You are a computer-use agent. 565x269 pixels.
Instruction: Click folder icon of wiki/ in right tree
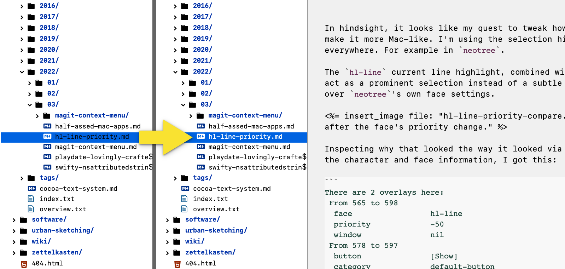click(177, 242)
